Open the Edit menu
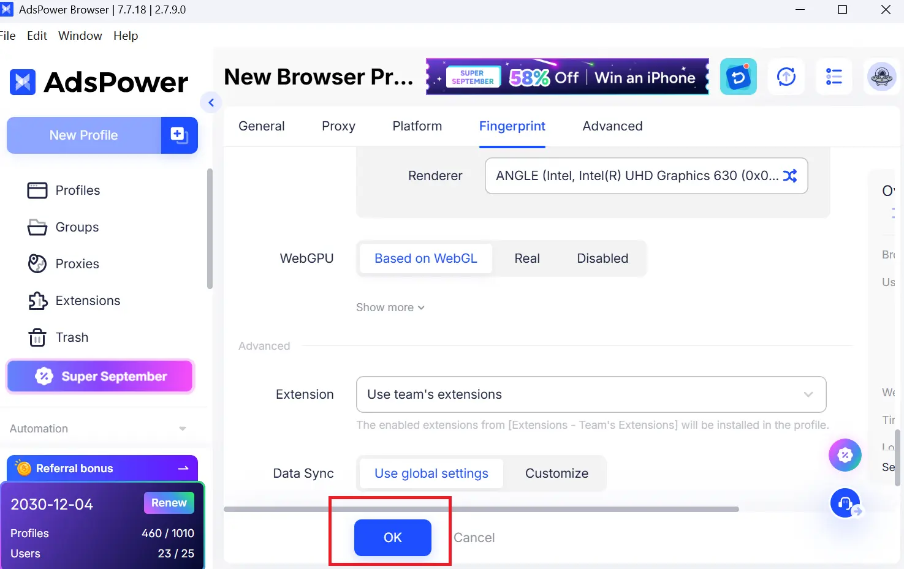This screenshot has width=904, height=569. click(37, 36)
